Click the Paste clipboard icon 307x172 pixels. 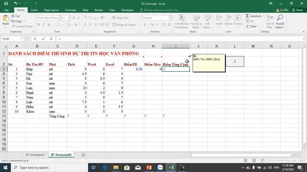click(x=6, y=19)
